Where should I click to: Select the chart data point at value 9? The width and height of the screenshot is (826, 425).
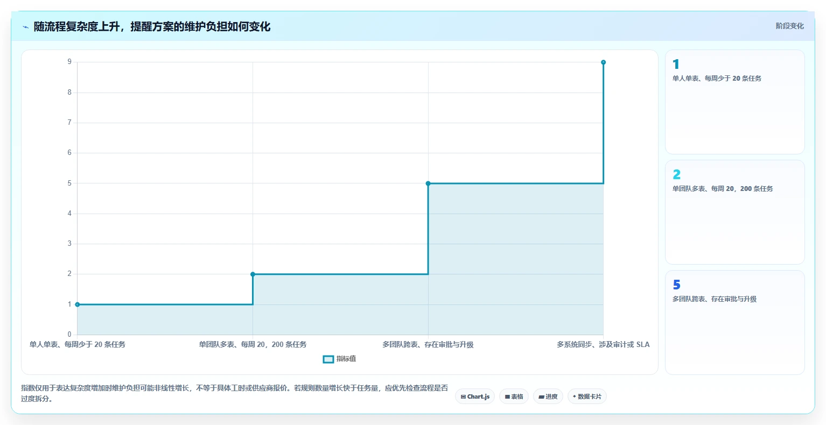tap(603, 62)
